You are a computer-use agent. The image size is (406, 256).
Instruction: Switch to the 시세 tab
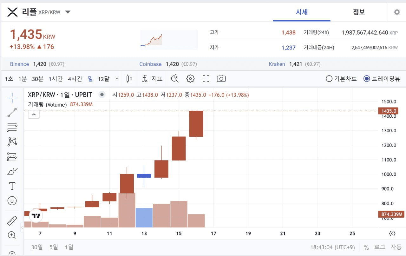tap(302, 12)
